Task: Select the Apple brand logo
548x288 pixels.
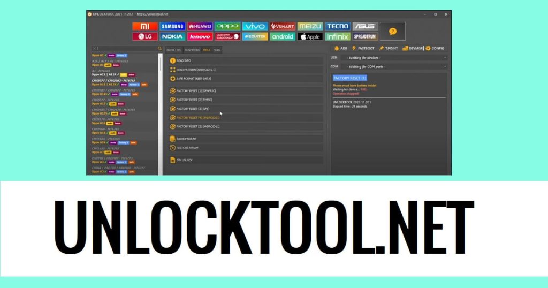Action: [310, 36]
